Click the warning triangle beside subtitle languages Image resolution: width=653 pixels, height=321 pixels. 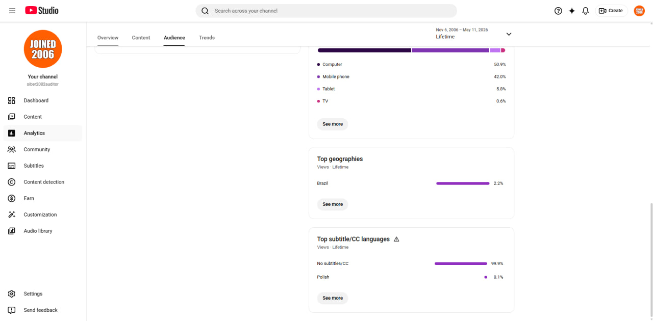(396, 239)
